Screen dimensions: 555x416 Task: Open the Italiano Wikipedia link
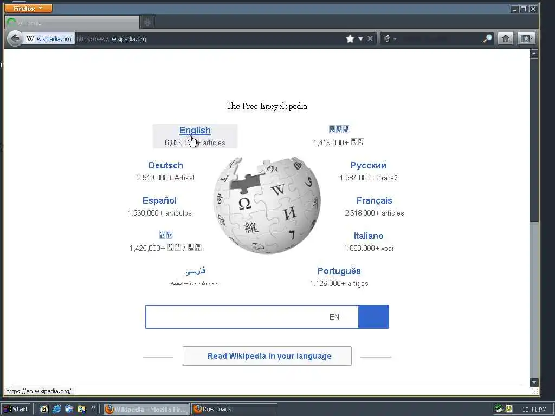pyautogui.click(x=369, y=236)
